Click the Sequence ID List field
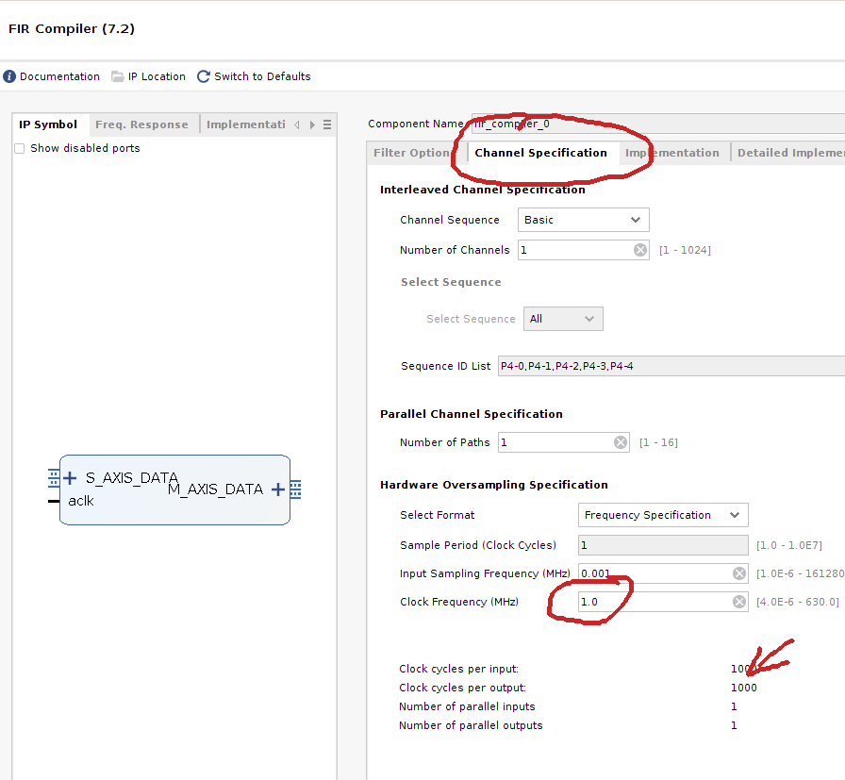Image resolution: width=845 pixels, height=780 pixels. tap(670, 366)
